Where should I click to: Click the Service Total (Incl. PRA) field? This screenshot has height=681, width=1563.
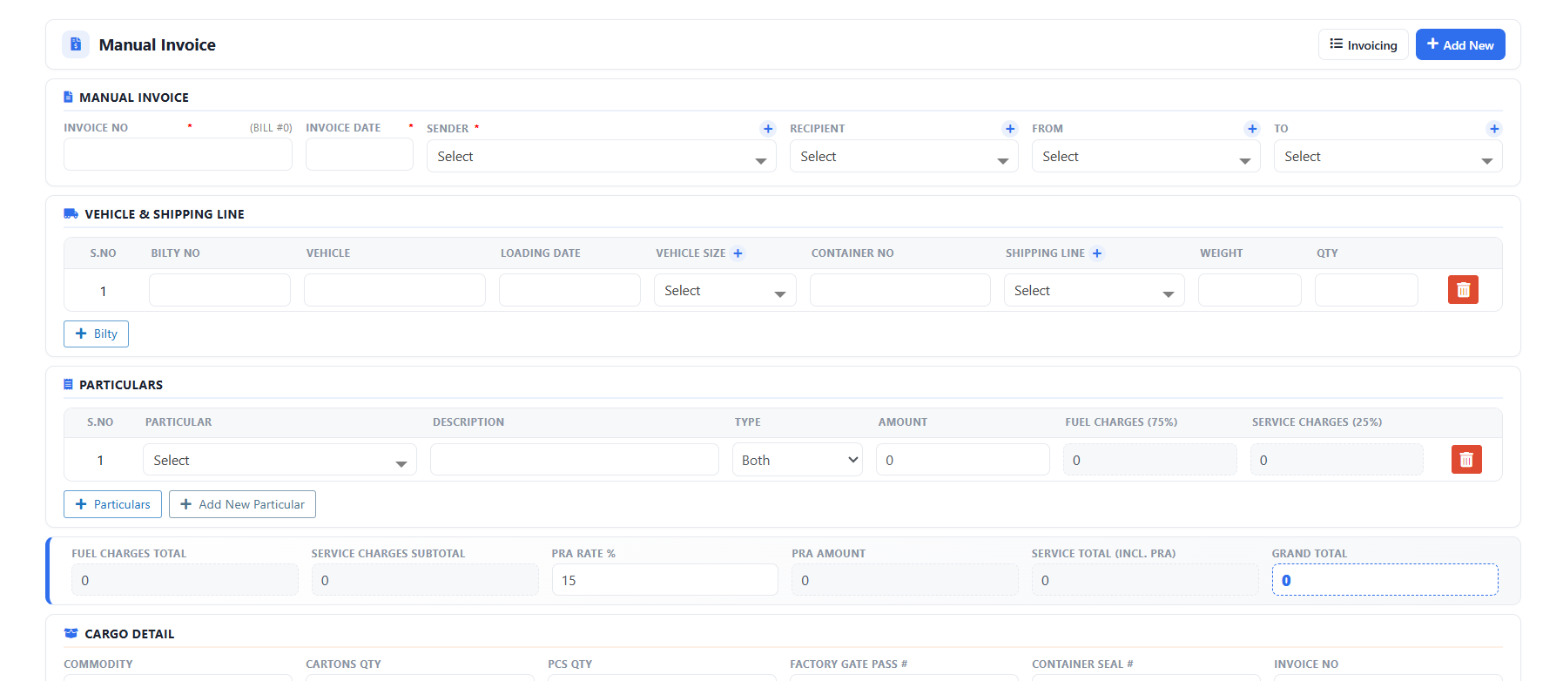click(x=1145, y=580)
